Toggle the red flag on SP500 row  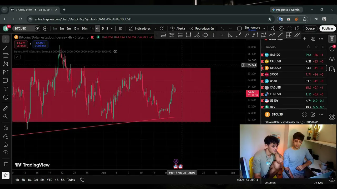coord(262,75)
